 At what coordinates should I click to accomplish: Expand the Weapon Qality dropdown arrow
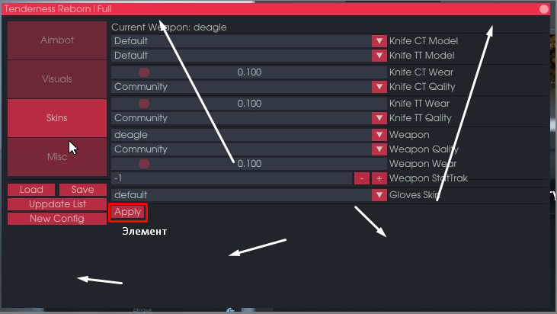pos(379,149)
